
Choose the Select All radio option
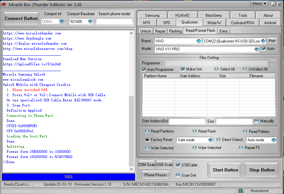[x=216, y=69]
